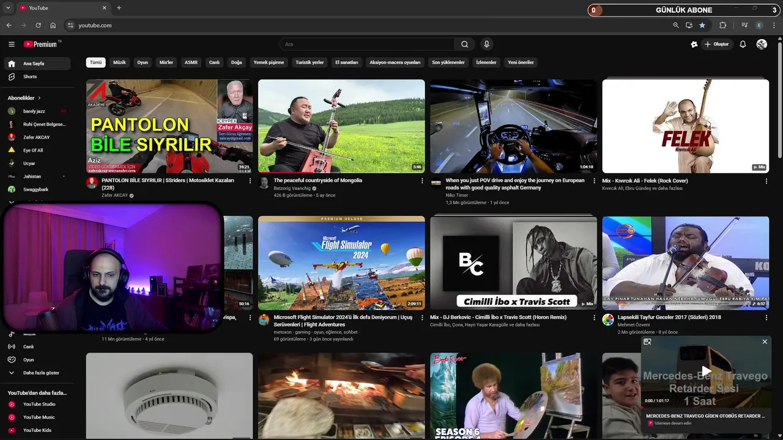Click miniplayer red progress bar
This screenshot has width=783, height=440.
(706, 406)
